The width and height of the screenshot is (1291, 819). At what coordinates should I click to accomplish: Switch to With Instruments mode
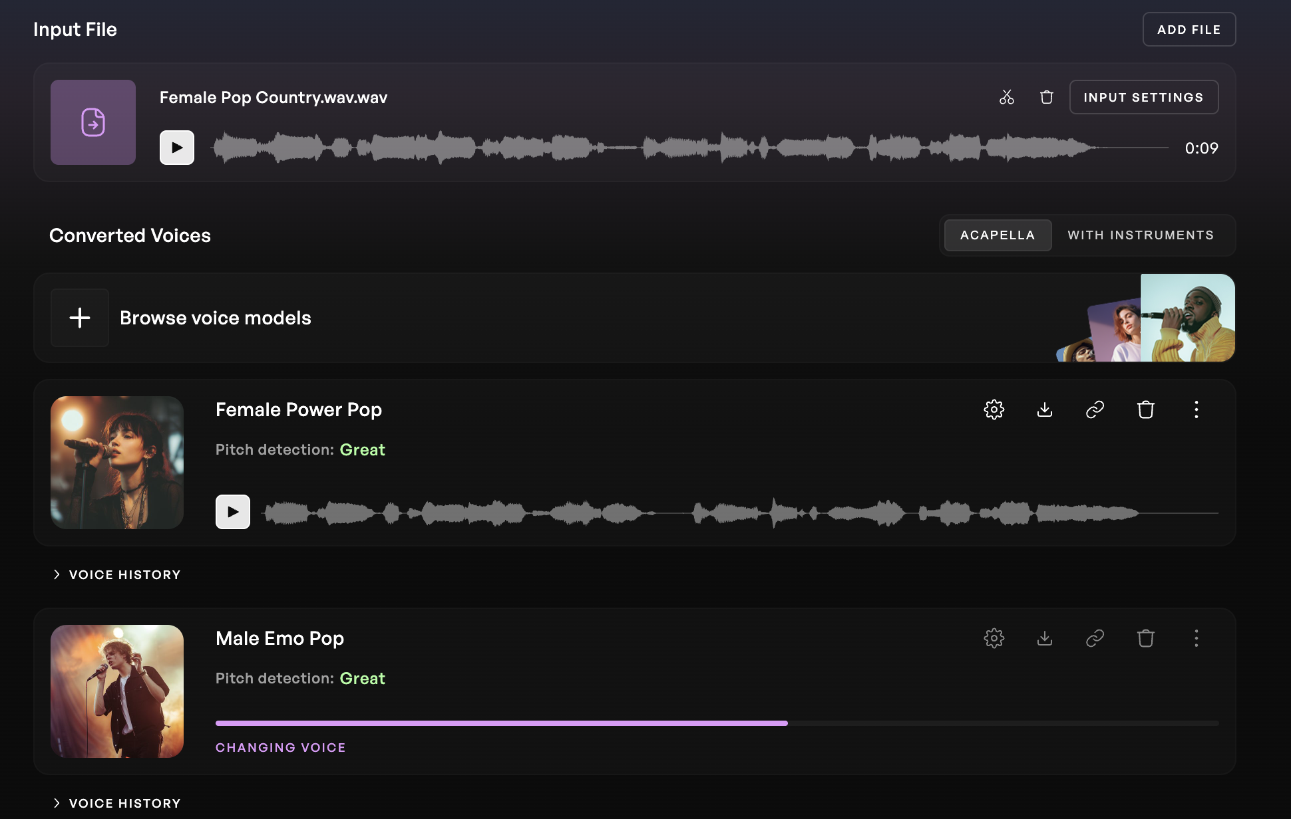(1140, 235)
